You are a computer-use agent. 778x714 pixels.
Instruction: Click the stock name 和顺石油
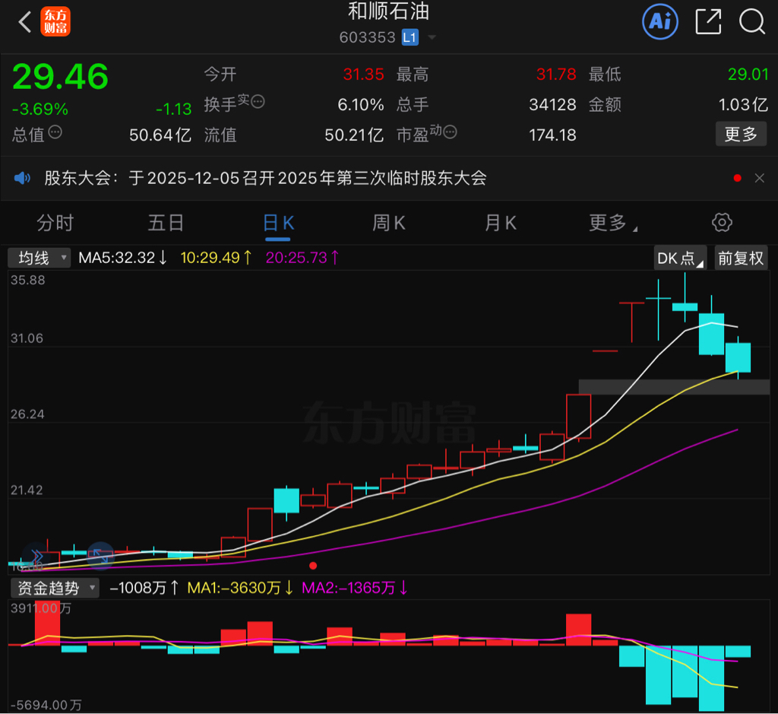tap(388, 11)
